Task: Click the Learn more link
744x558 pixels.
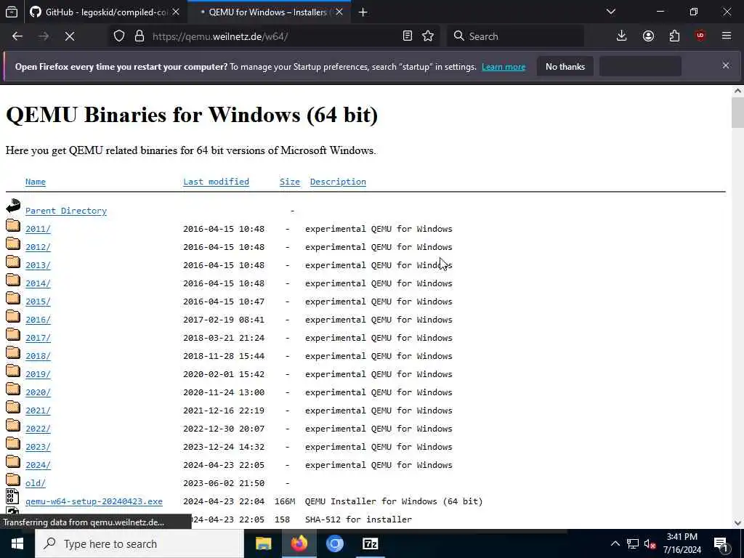Action: tap(504, 67)
